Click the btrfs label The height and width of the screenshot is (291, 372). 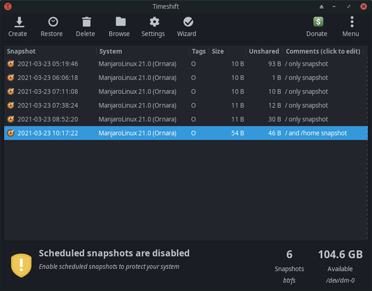coord(289,281)
